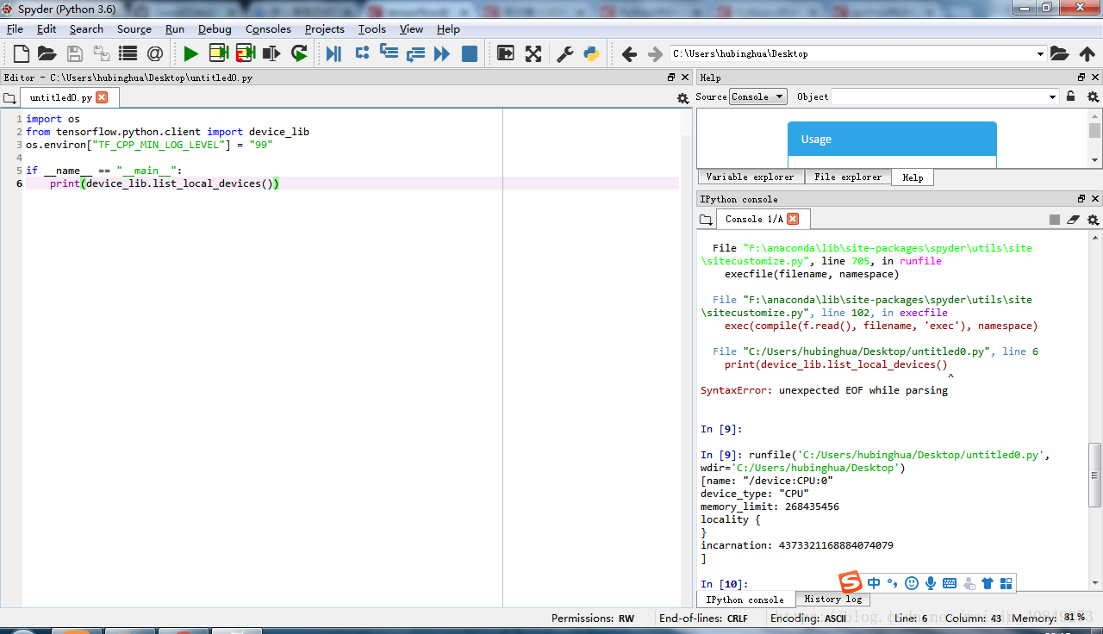Undock the Help pane
The width and height of the screenshot is (1103, 634).
[1081, 77]
